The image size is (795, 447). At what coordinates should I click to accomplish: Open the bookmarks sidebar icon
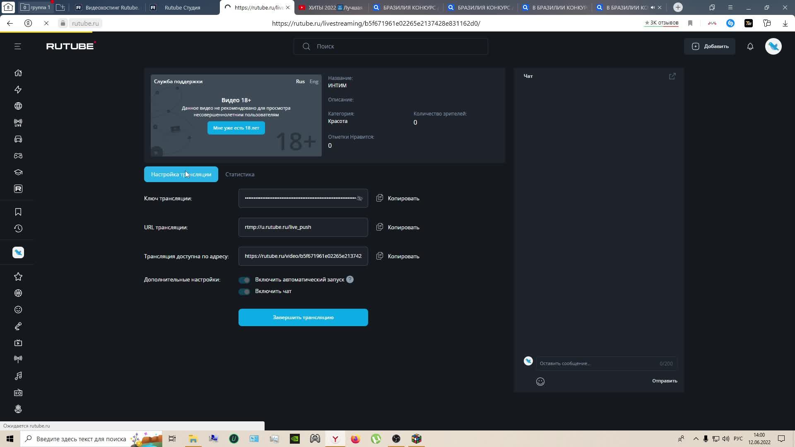coord(18,212)
